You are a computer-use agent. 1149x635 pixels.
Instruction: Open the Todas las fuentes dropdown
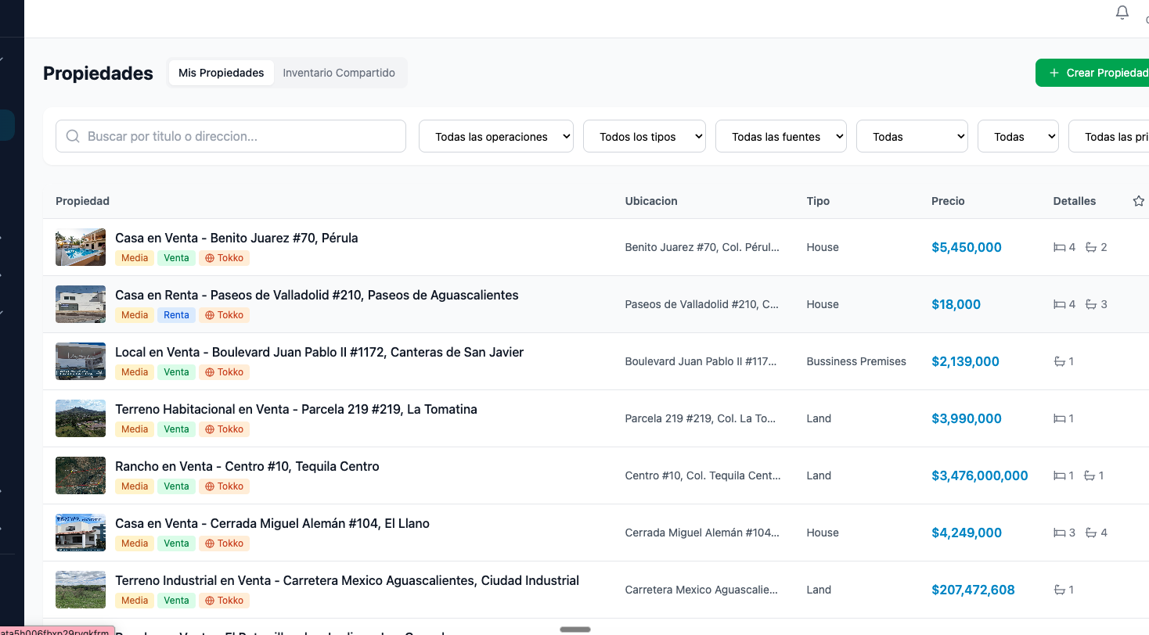click(780, 136)
